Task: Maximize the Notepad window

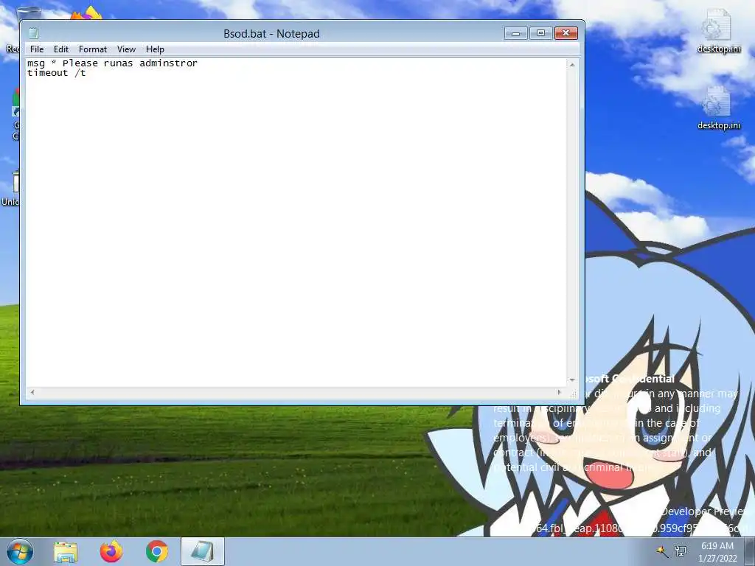Action: point(540,33)
